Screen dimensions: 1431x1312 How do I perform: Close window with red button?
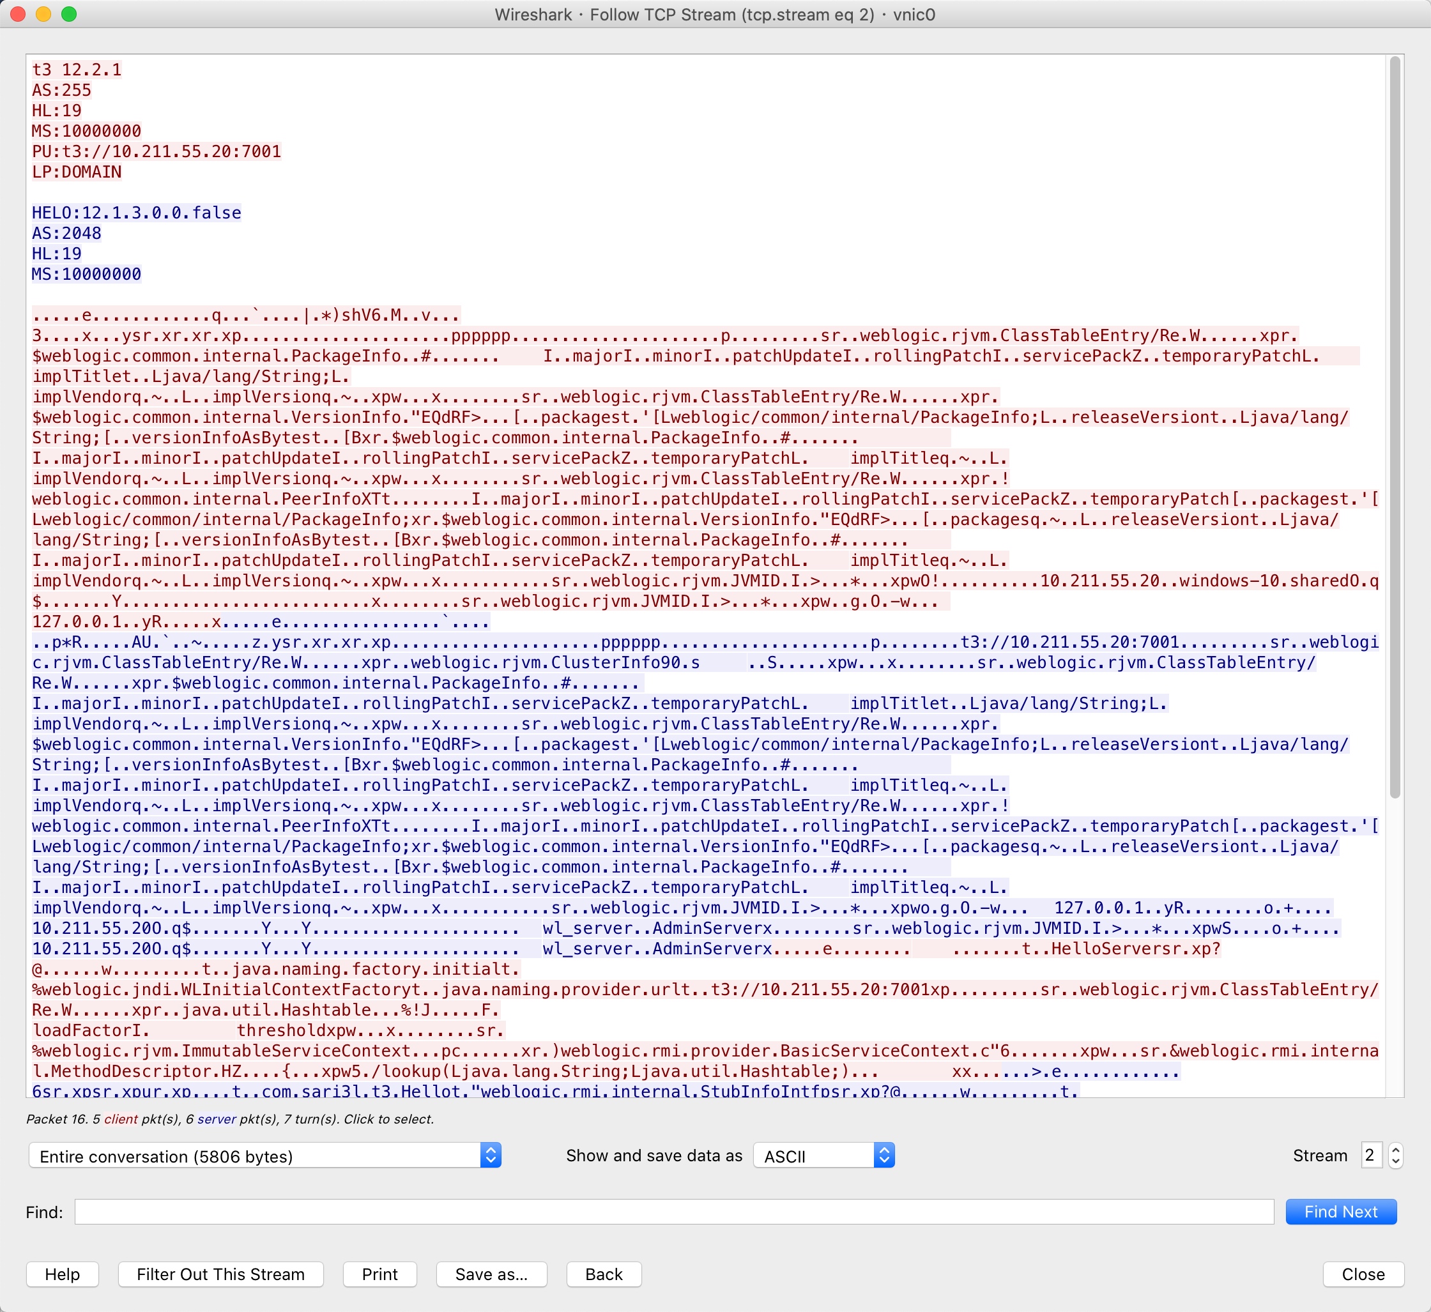click(19, 14)
